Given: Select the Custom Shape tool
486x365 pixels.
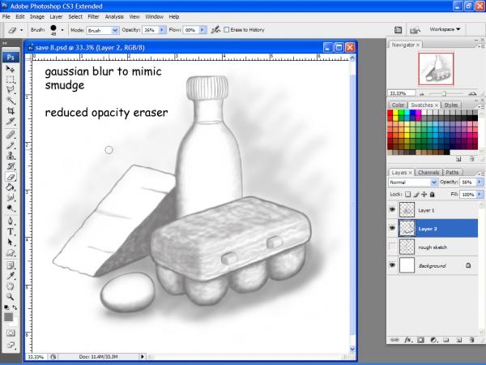Looking at the screenshot, I should pyautogui.click(x=11, y=253).
